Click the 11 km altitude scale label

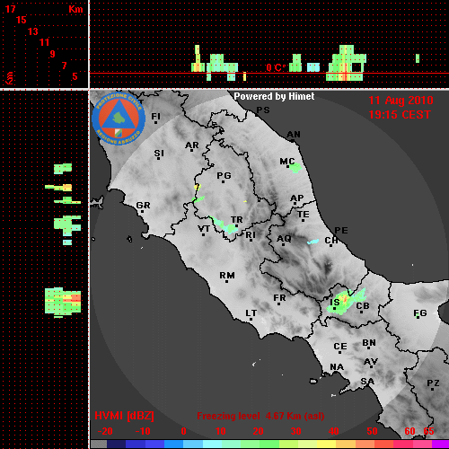(44, 42)
